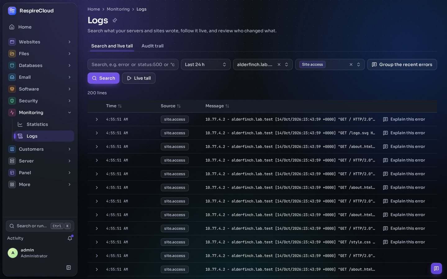Open the Search or run command box

[40, 226]
